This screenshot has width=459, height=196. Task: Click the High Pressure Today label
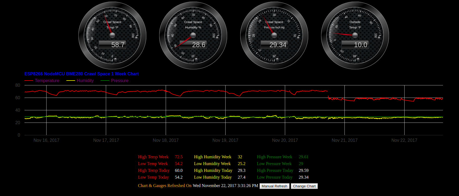click(275, 171)
